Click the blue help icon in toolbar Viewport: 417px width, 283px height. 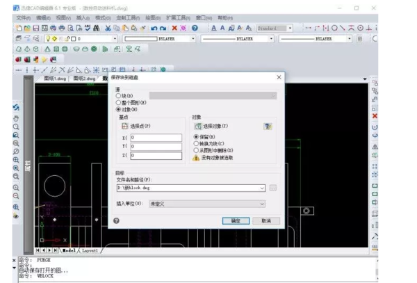[x=195, y=28]
